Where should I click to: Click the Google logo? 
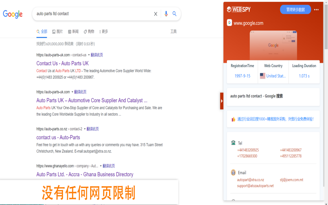(x=13, y=14)
